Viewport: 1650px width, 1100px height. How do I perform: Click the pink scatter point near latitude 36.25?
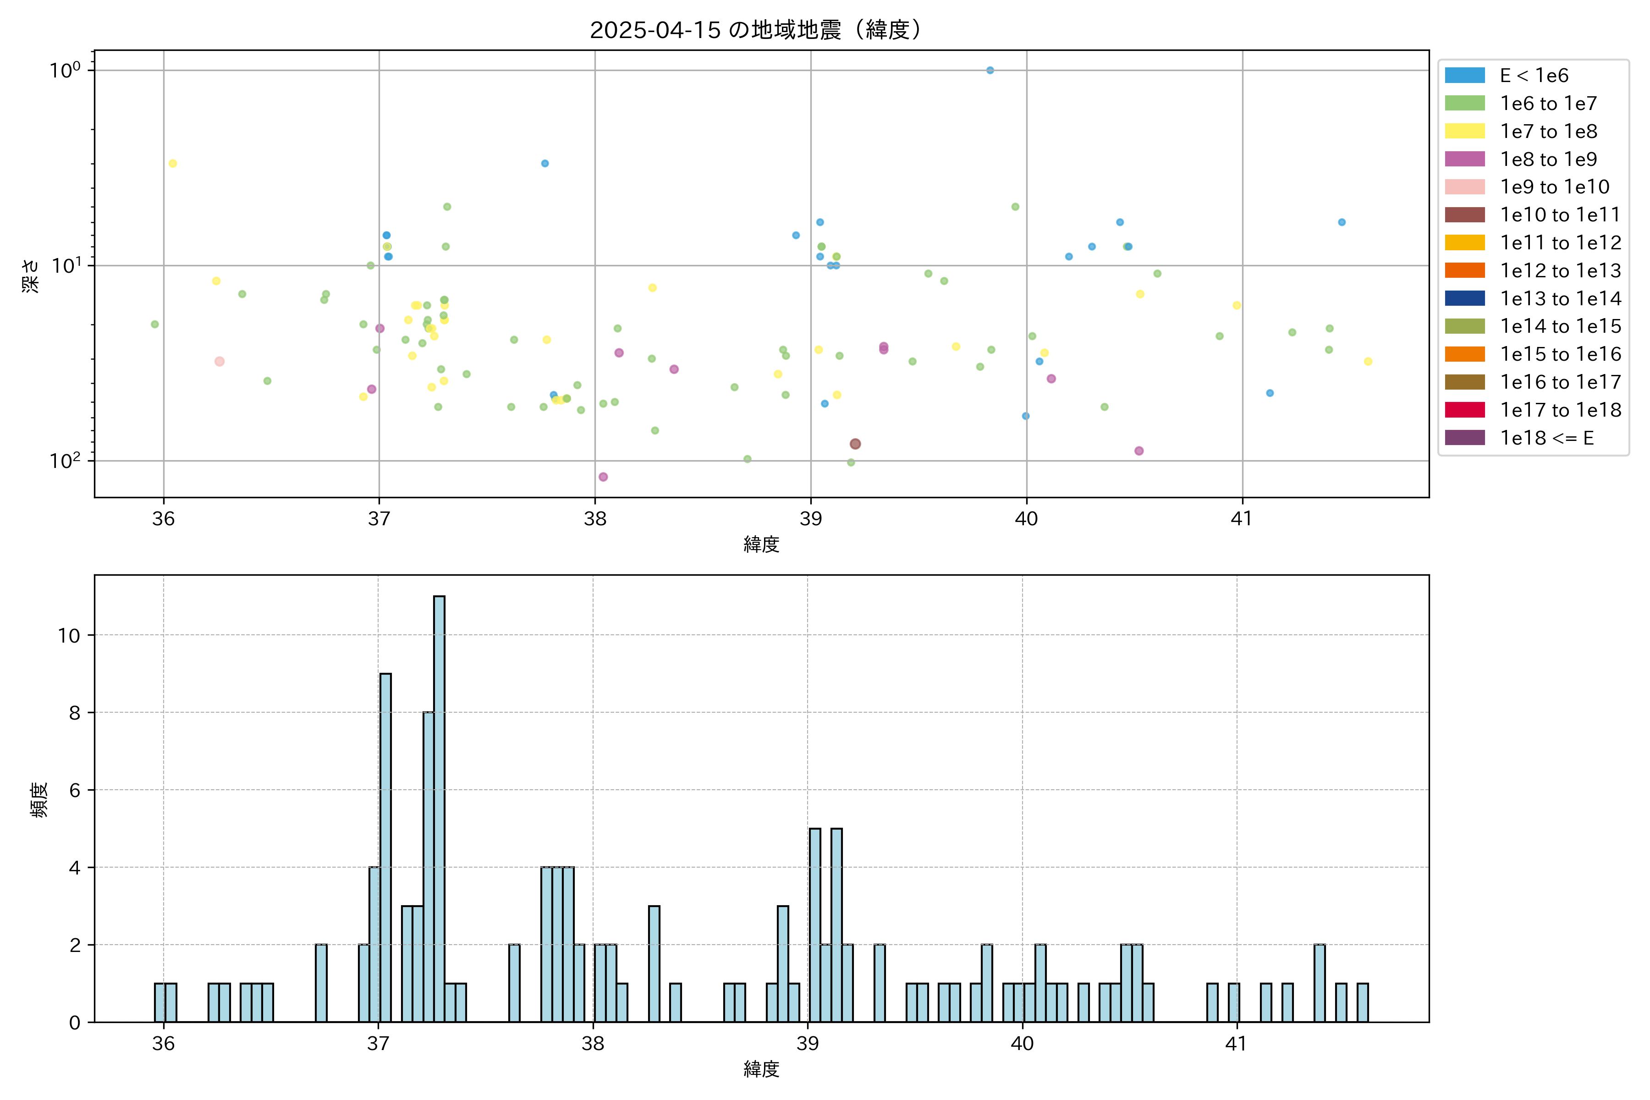[x=220, y=361]
